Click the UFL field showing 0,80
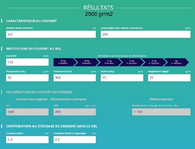This screenshot has width=195, height=149. [27, 112]
